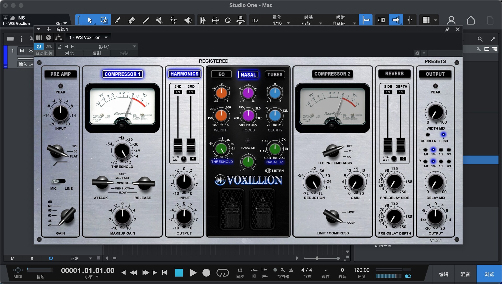Select the Paint brush tool
The height and width of the screenshot is (284, 502).
(146, 20)
